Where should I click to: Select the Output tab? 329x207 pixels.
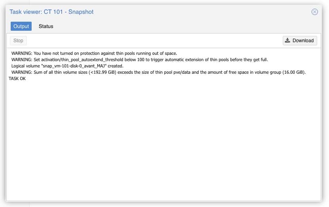coord(21,26)
